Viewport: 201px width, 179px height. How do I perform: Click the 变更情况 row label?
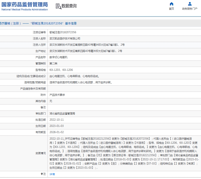point(40,153)
